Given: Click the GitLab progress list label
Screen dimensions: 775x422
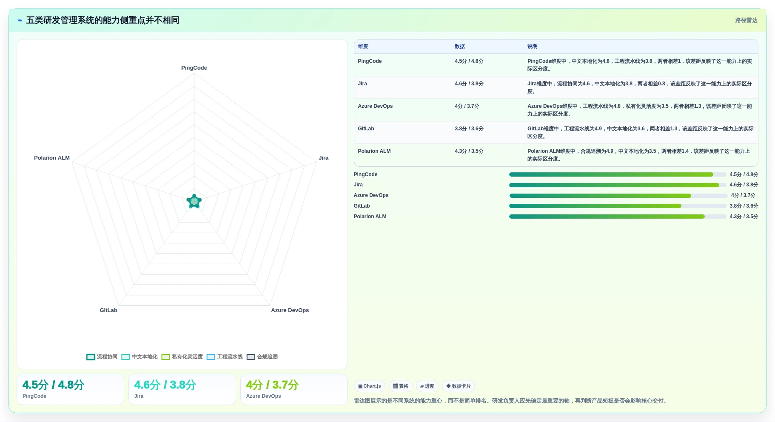Looking at the screenshot, I should 362,206.
